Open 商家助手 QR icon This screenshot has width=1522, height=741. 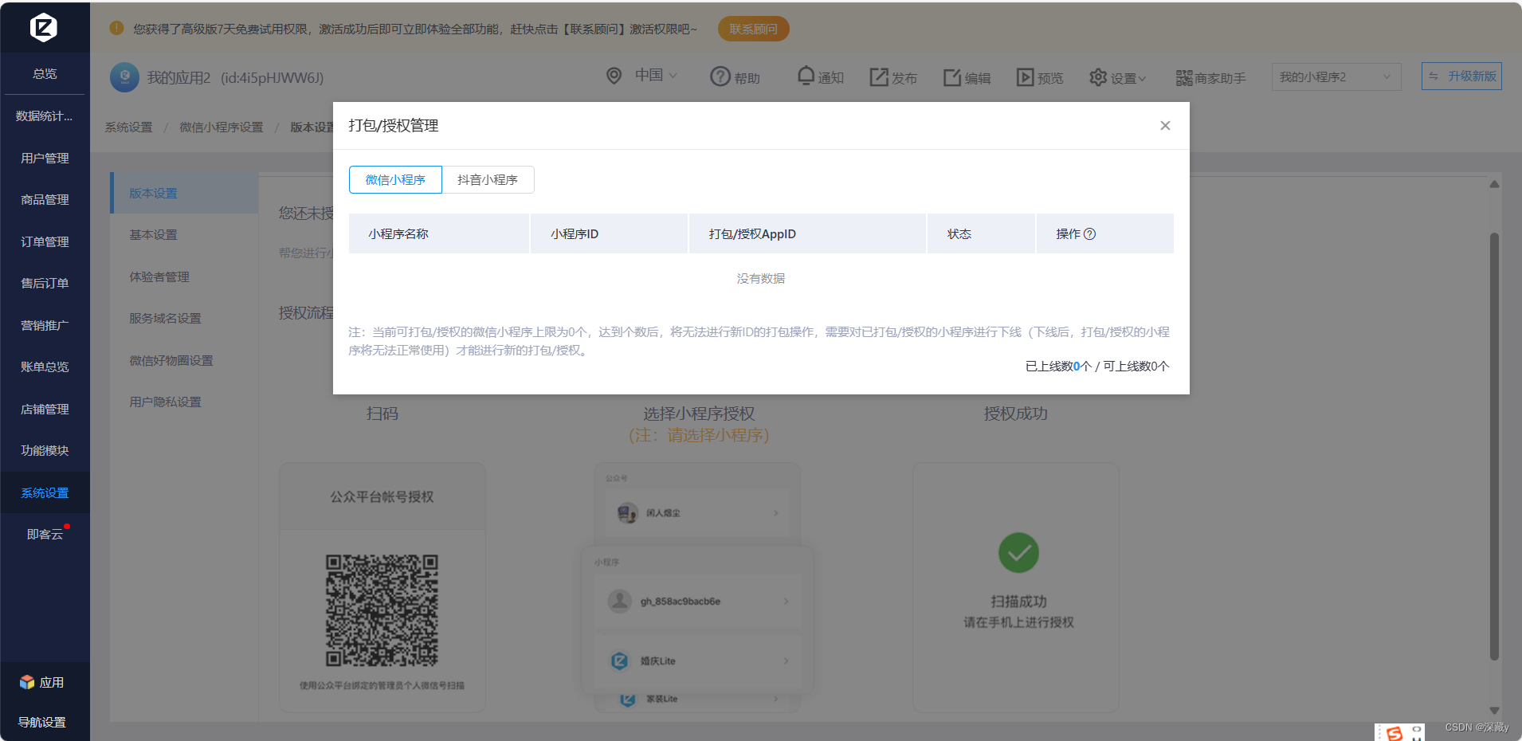(1184, 78)
